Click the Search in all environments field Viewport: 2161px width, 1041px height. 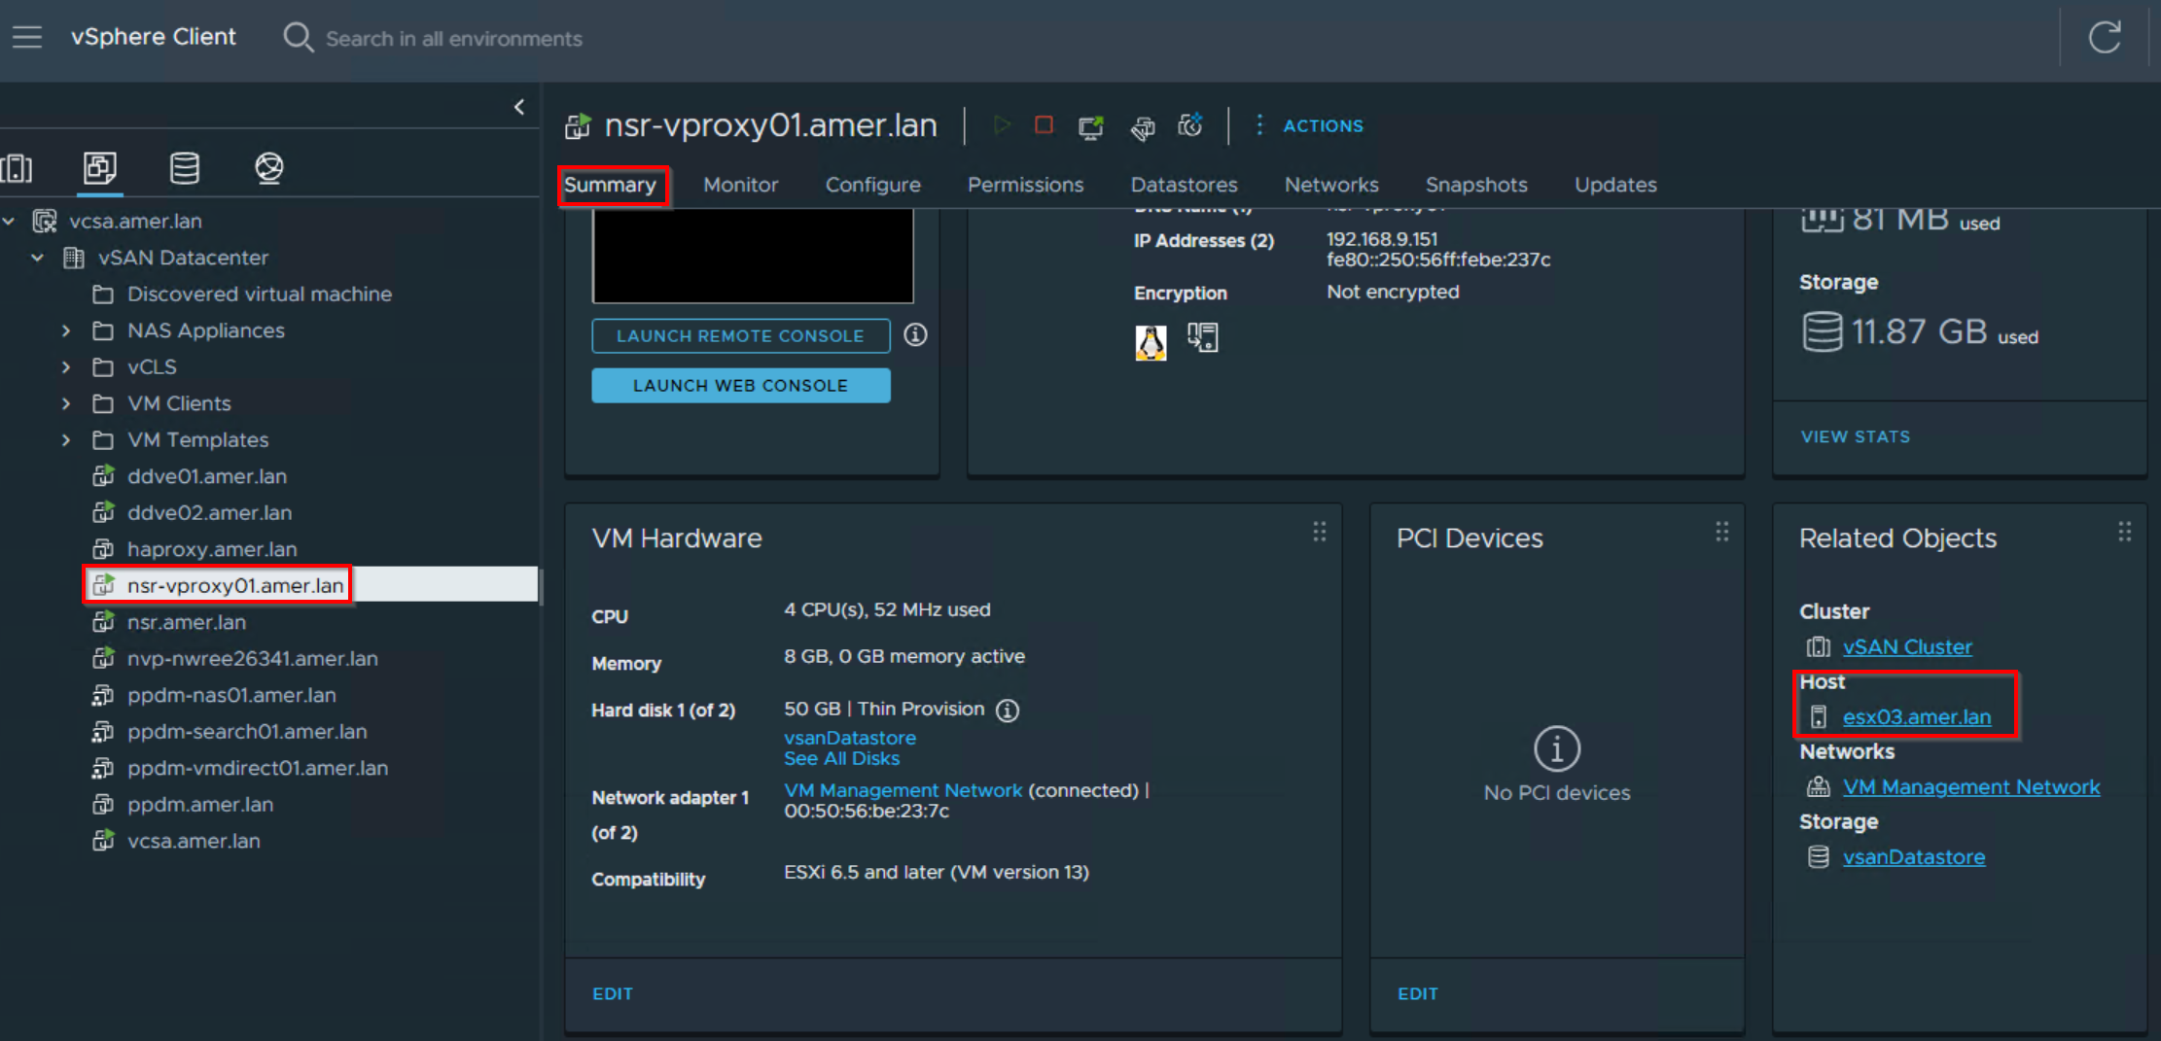point(454,38)
